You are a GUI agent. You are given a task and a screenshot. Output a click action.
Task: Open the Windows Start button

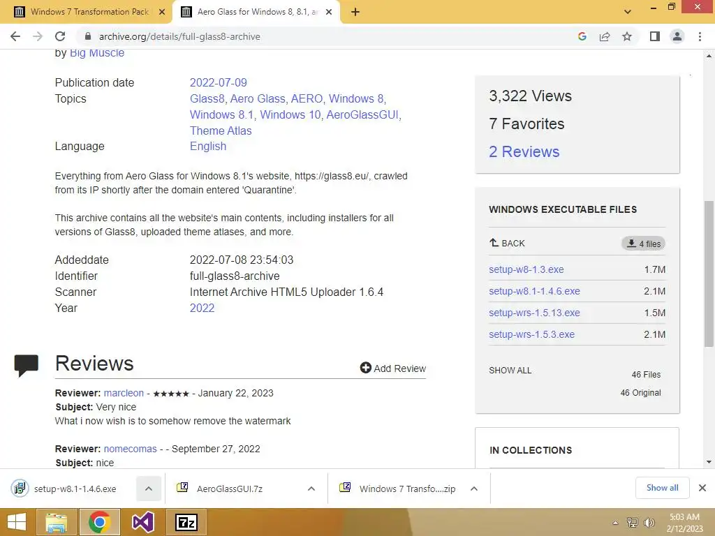click(x=17, y=522)
